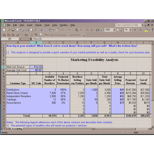Click the Create Outlook Task icon
The height and width of the screenshot is (154, 154).
[32, 35]
